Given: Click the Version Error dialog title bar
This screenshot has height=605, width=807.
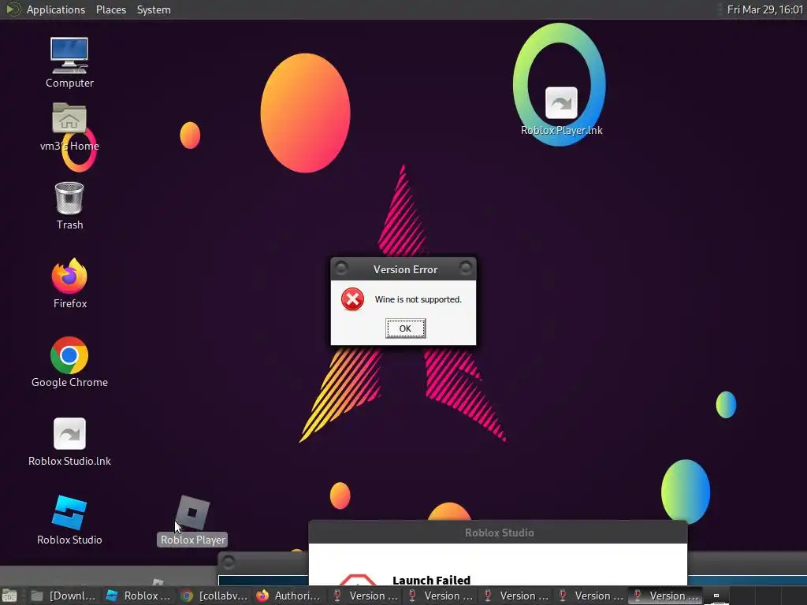Looking at the screenshot, I should [x=405, y=269].
